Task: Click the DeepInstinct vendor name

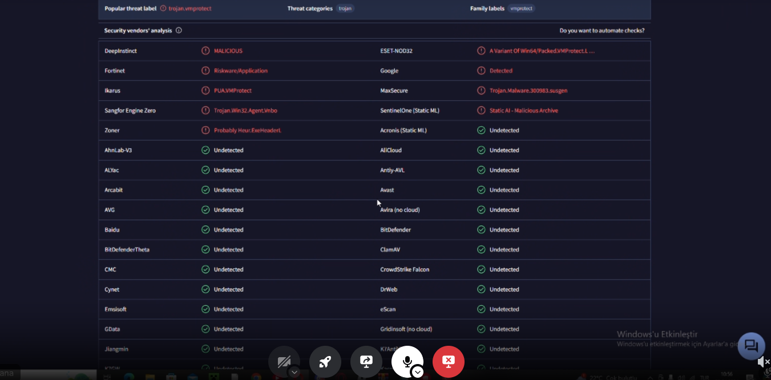Action: coord(120,51)
